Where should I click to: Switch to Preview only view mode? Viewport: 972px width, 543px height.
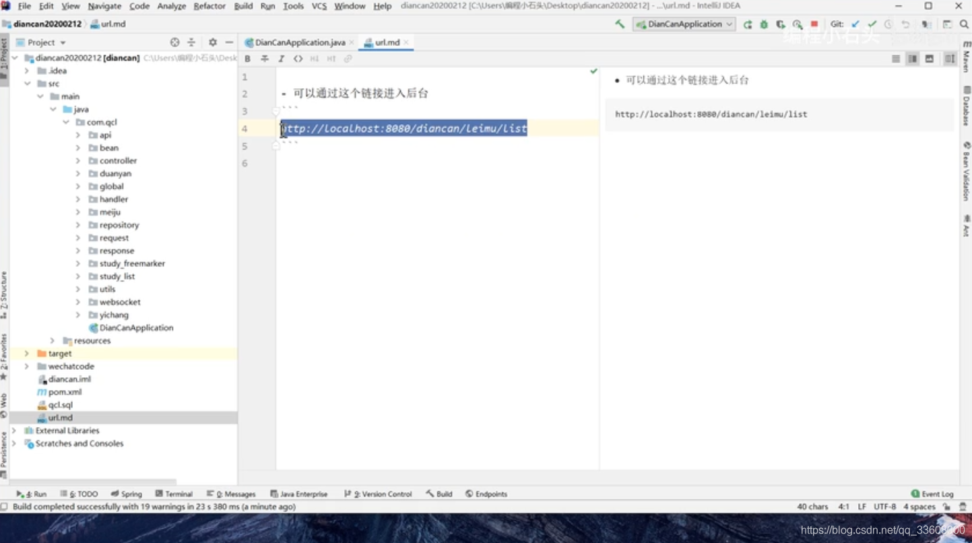930,59
